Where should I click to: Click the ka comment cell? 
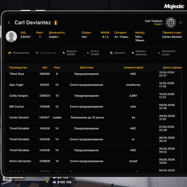pyautogui.click(x=134, y=117)
